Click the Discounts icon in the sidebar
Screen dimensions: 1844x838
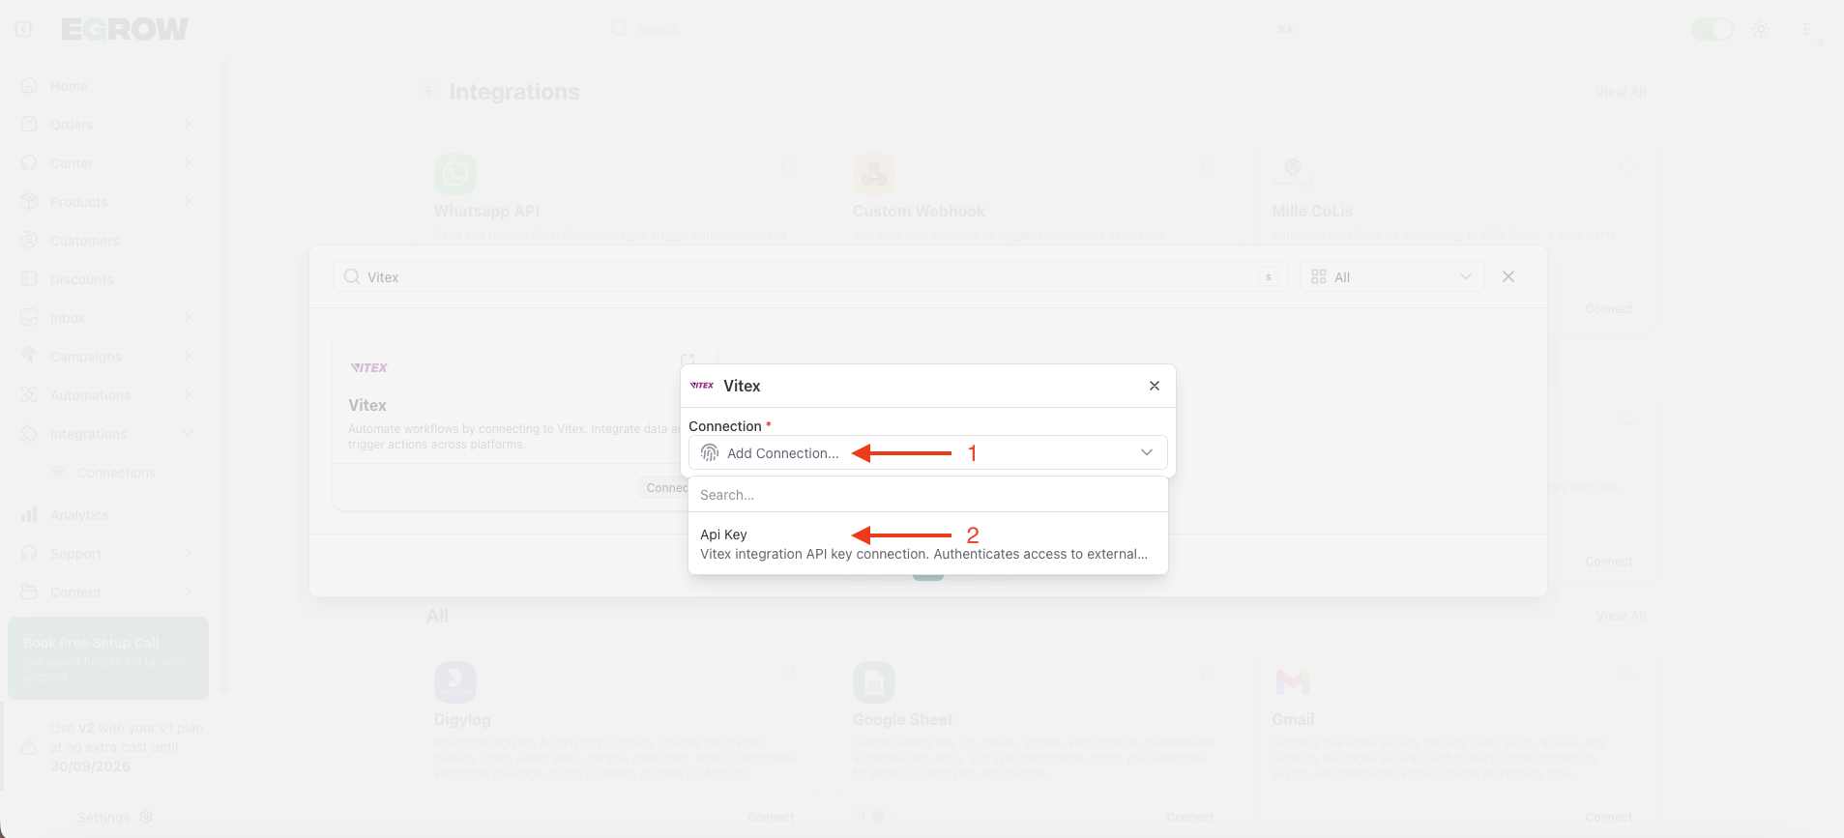29,279
